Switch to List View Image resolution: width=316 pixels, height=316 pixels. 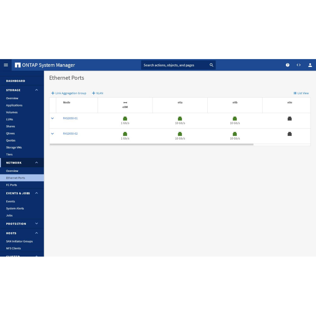click(301, 93)
